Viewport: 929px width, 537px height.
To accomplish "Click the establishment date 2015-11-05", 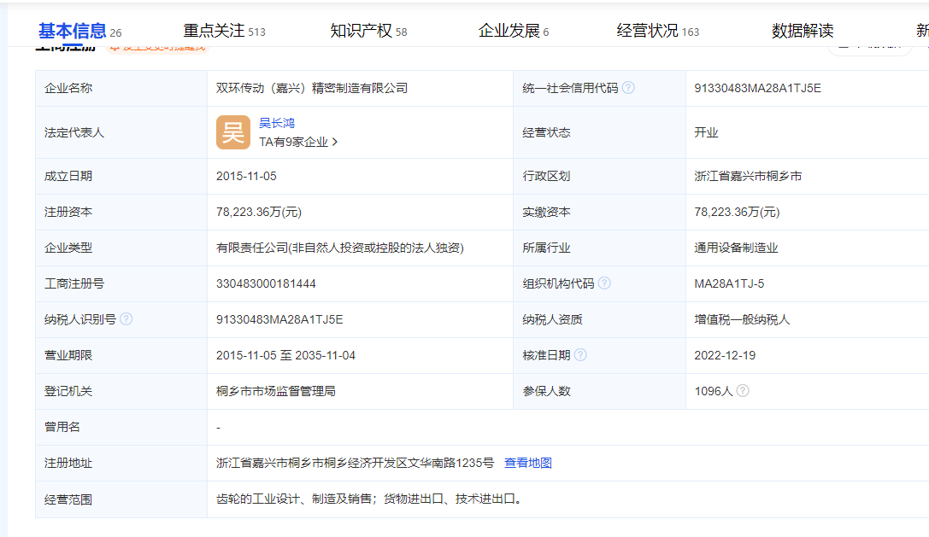I will pyautogui.click(x=246, y=176).
